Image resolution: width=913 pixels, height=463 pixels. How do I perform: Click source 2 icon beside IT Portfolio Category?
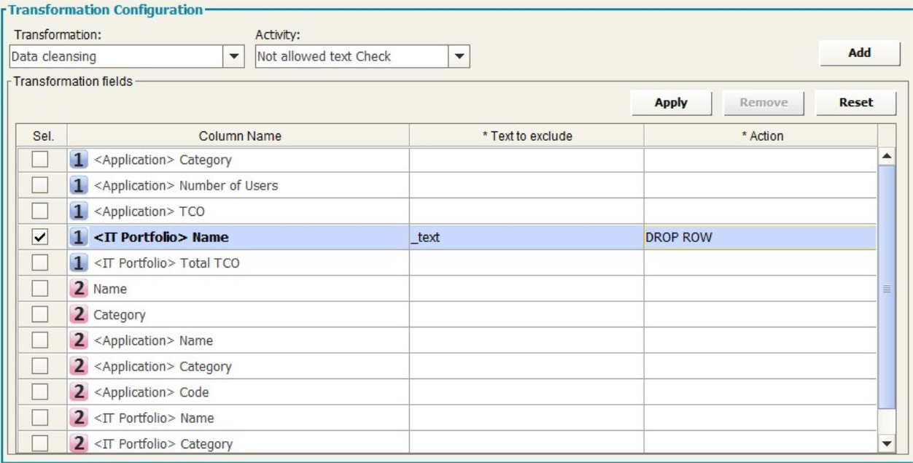pos(79,443)
